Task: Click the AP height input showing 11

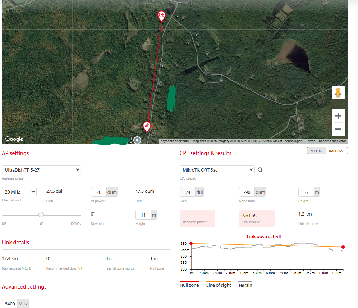Action: [143, 215]
